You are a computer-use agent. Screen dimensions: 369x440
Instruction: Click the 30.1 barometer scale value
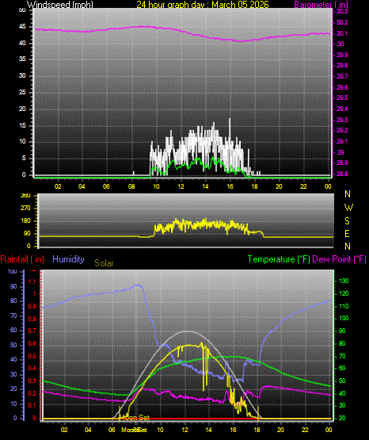click(342, 33)
